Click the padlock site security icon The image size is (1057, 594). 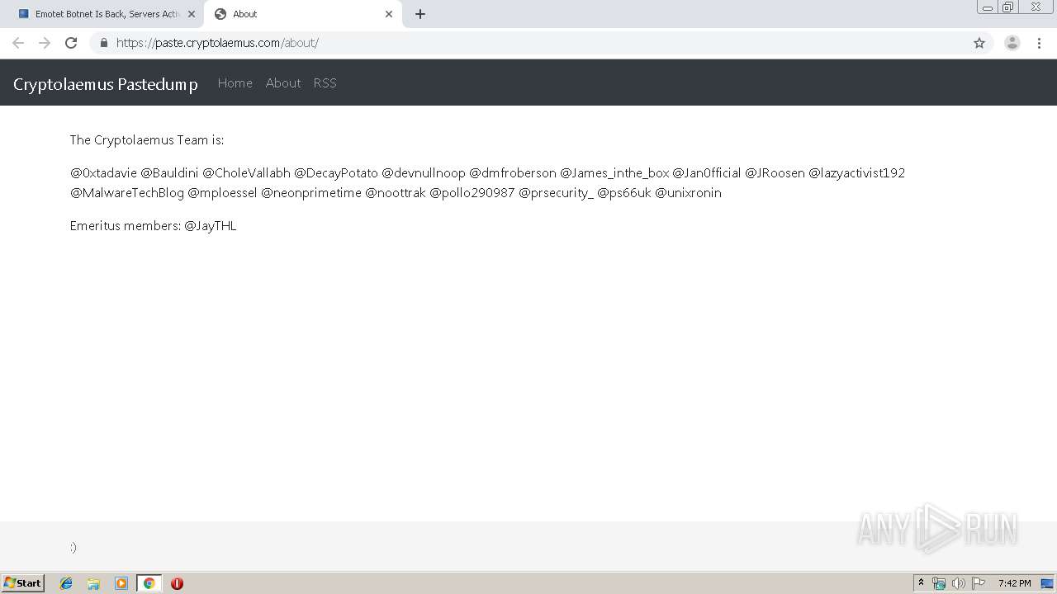click(x=103, y=43)
